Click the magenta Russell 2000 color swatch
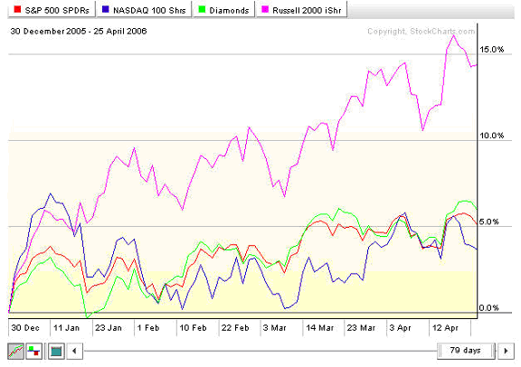This screenshot has height=367, width=521. click(x=265, y=9)
